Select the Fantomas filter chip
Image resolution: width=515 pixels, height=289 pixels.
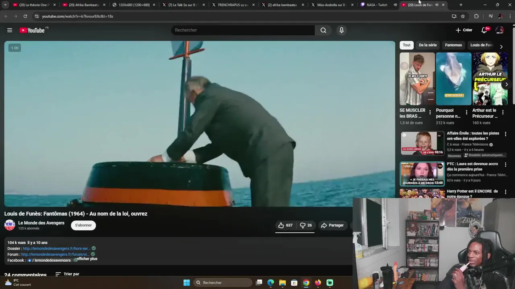click(453, 45)
